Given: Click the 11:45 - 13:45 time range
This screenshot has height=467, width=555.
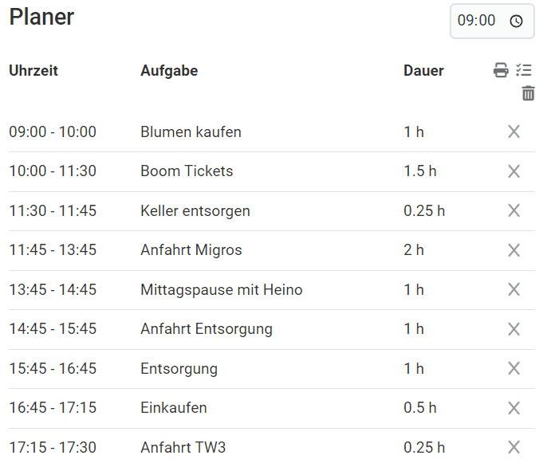Looking at the screenshot, I should (53, 250).
